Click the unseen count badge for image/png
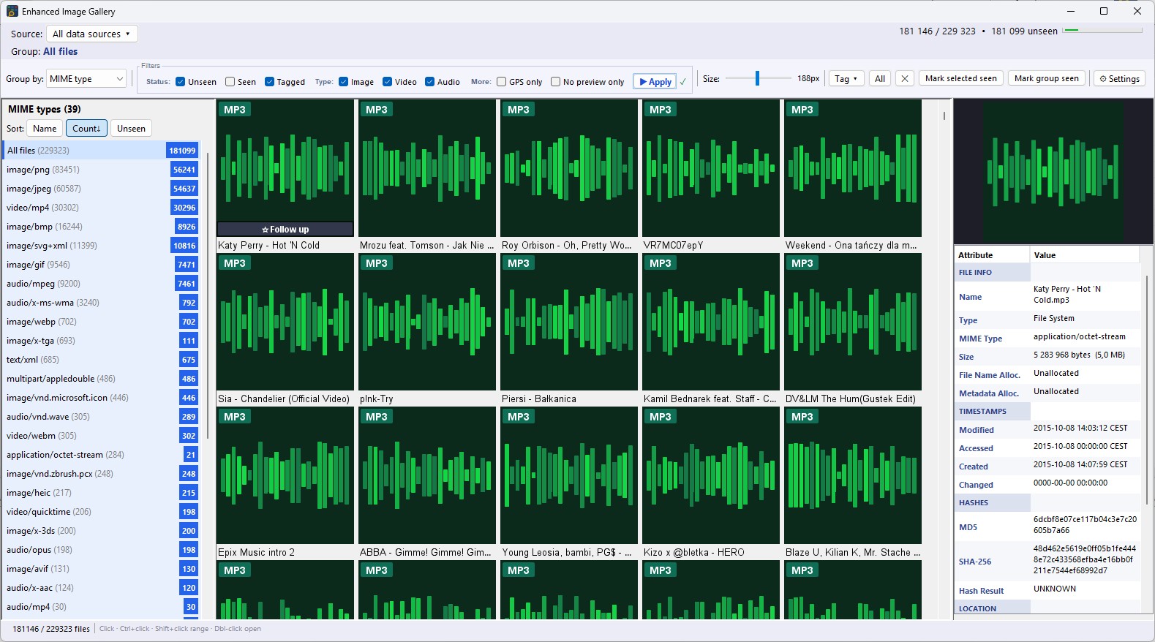Screen dimensions: 1155x642 coord(184,170)
